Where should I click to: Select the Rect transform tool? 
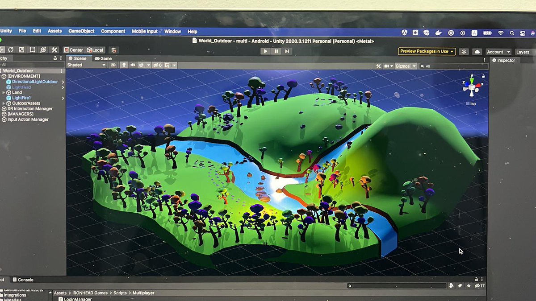point(32,50)
